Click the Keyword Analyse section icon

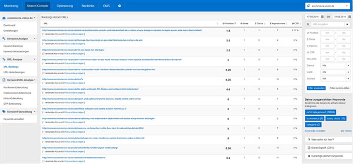pyautogui.click(x=4, y=39)
